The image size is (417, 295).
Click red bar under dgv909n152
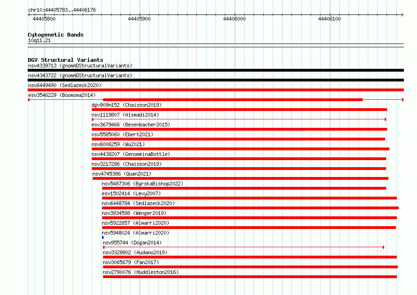239,110
